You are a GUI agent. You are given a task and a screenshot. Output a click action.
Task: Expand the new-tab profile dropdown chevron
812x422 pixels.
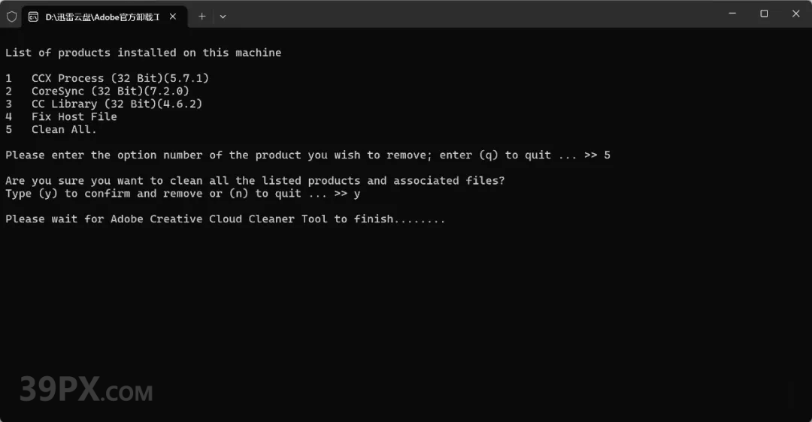pos(223,17)
